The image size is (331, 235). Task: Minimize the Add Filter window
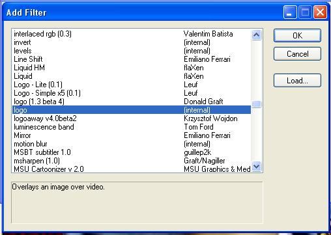point(290,12)
